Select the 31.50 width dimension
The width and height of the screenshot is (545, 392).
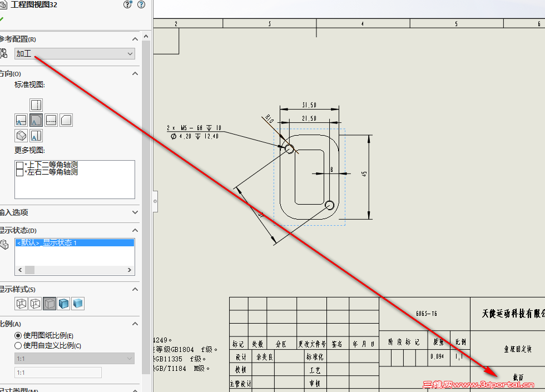tap(309, 105)
